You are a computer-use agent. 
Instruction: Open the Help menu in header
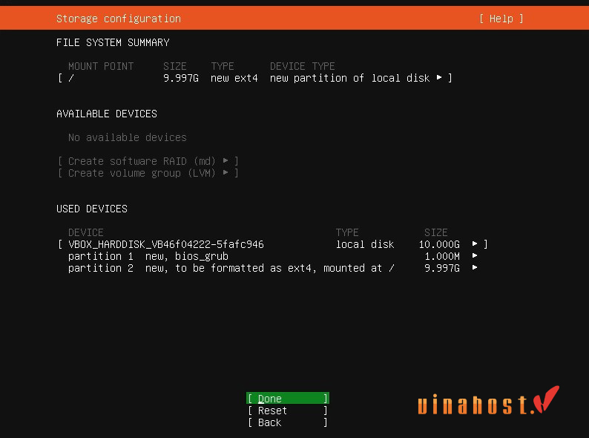pyautogui.click(x=501, y=19)
